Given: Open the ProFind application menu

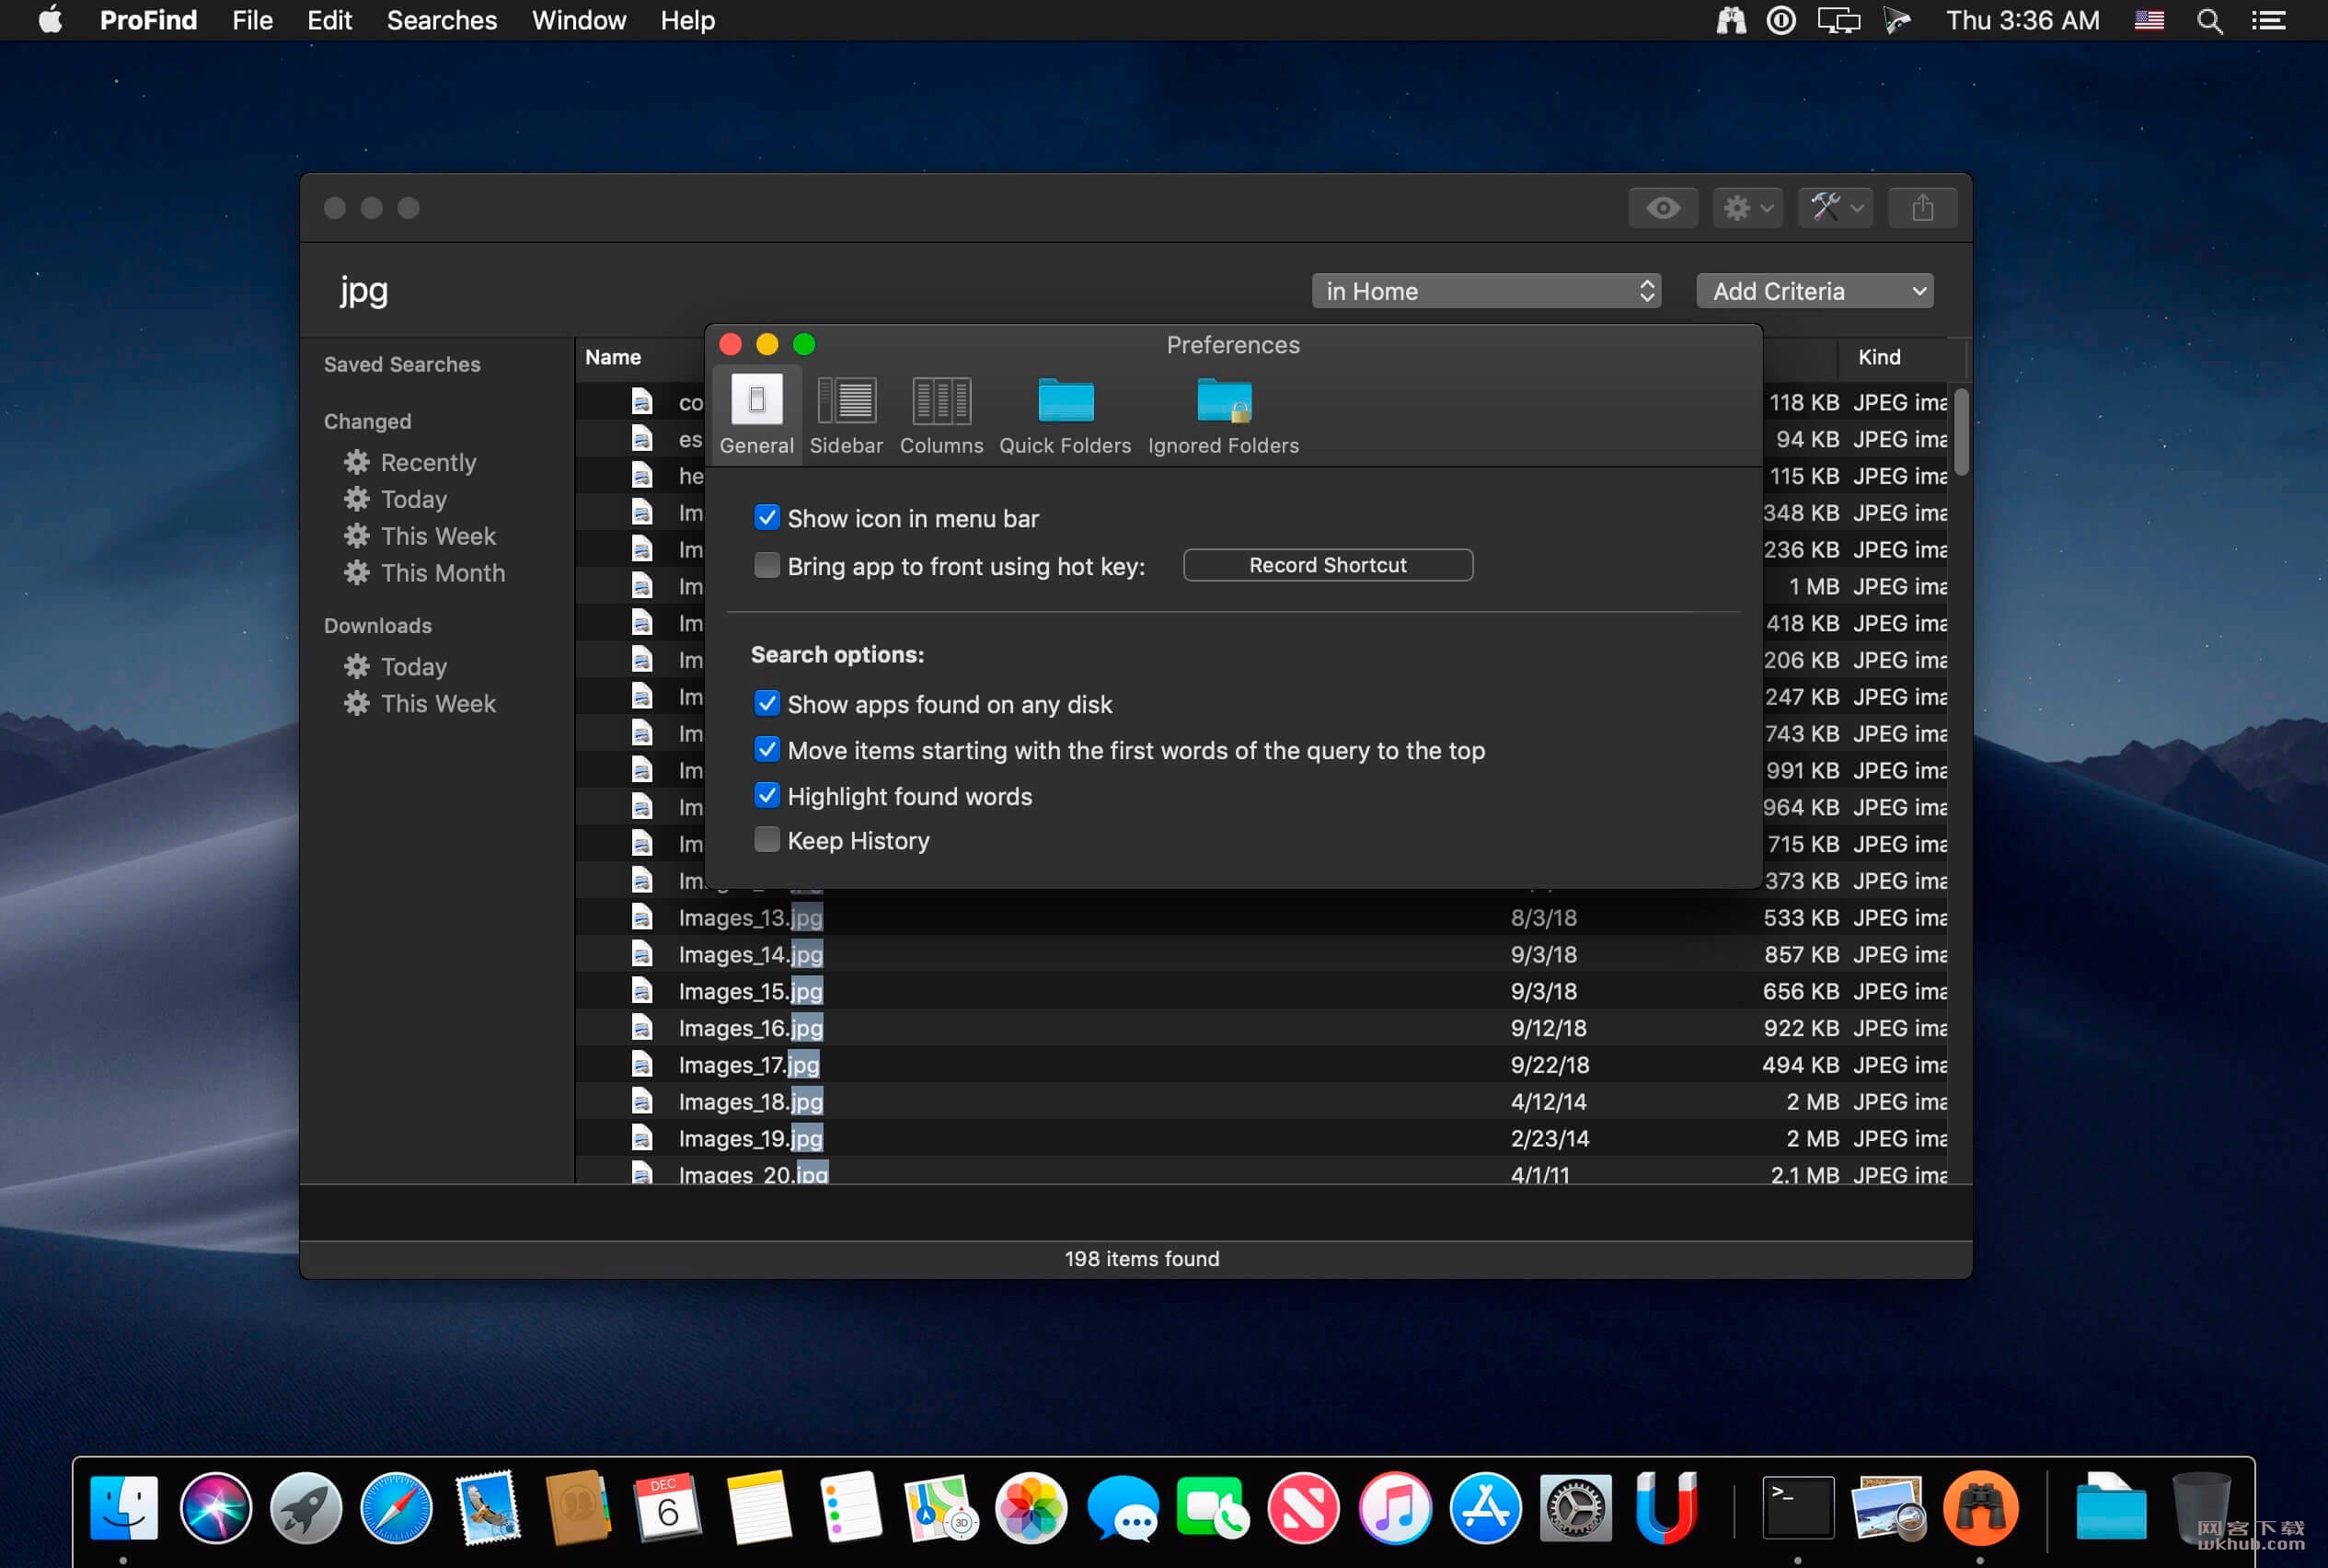Looking at the screenshot, I should click(x=148, y=20).
